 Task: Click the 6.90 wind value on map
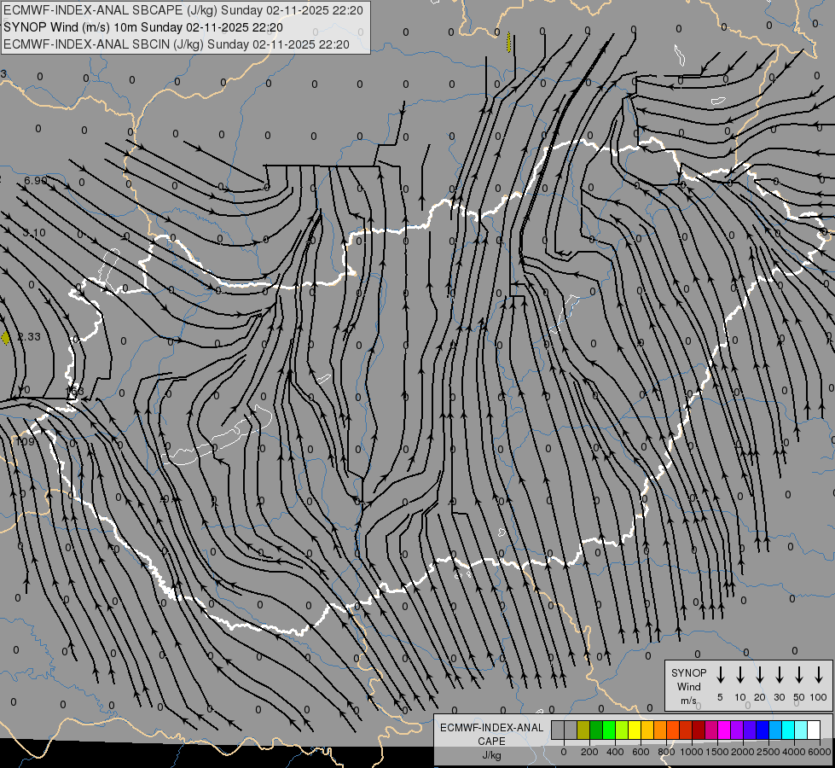coord(36,181)
